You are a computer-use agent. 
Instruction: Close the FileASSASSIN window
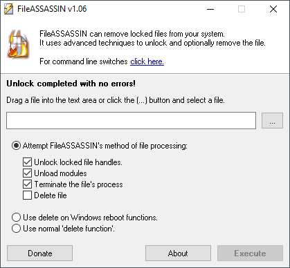tap(273, 9)
